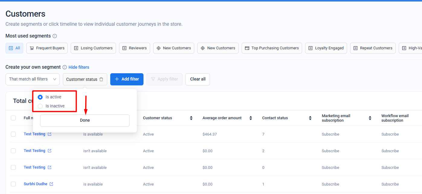Viewport: 422px width, 194px height.
Task: Choose the Losing Customers segment
Action: pos(93,48)
